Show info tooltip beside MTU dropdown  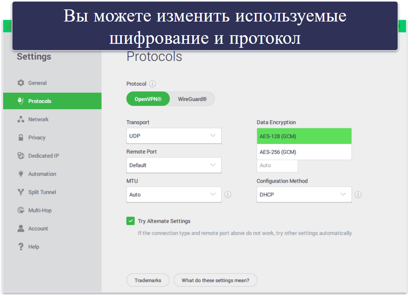(x=227, y=194)
